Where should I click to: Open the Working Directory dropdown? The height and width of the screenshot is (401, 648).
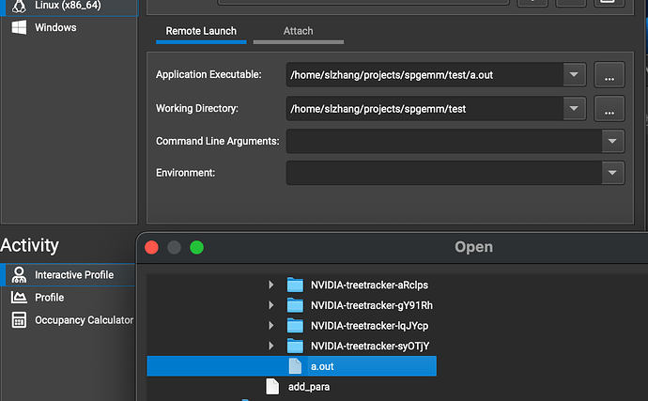[575, 109]
